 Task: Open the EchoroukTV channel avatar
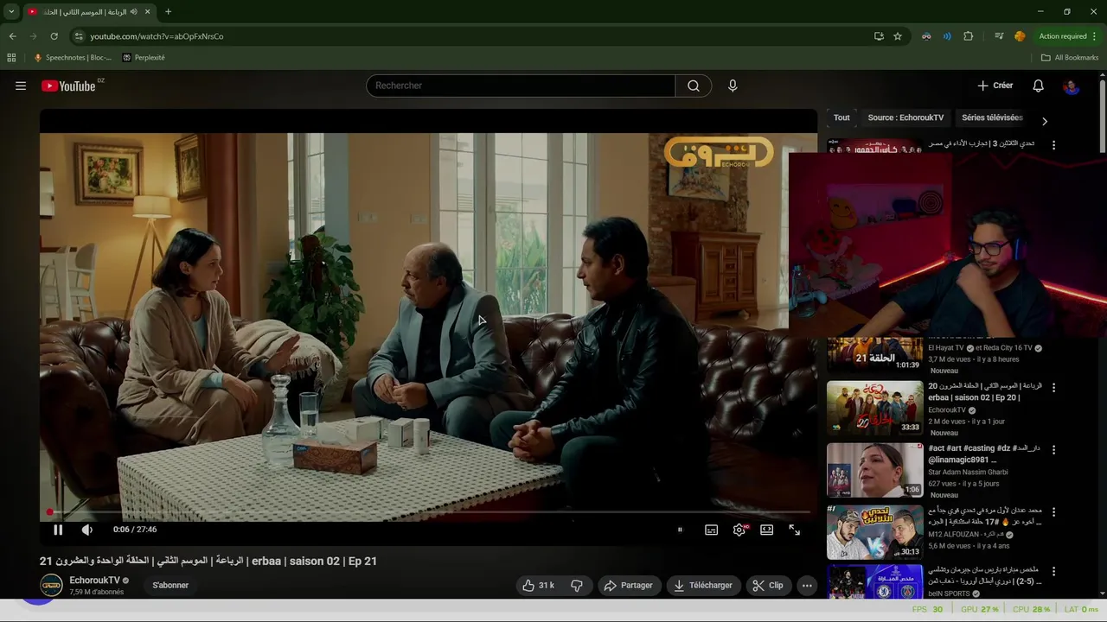[x=52, y=585]
